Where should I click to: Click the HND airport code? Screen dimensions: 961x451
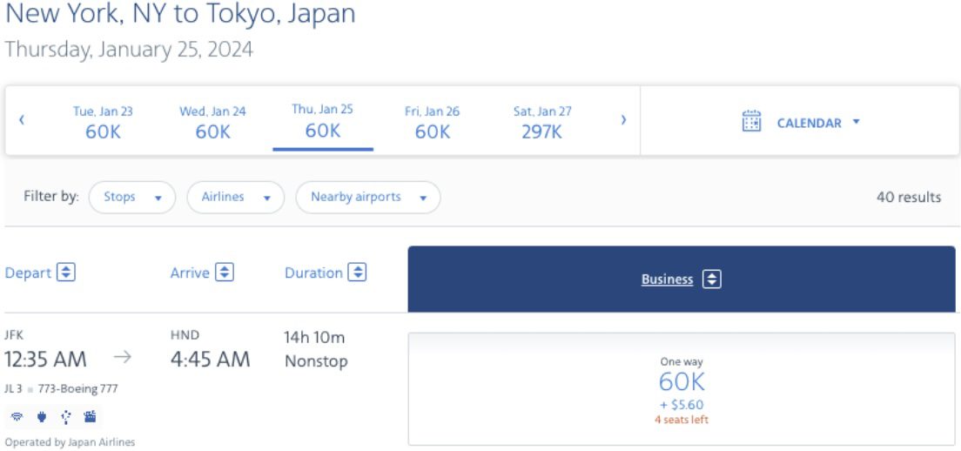185,335
